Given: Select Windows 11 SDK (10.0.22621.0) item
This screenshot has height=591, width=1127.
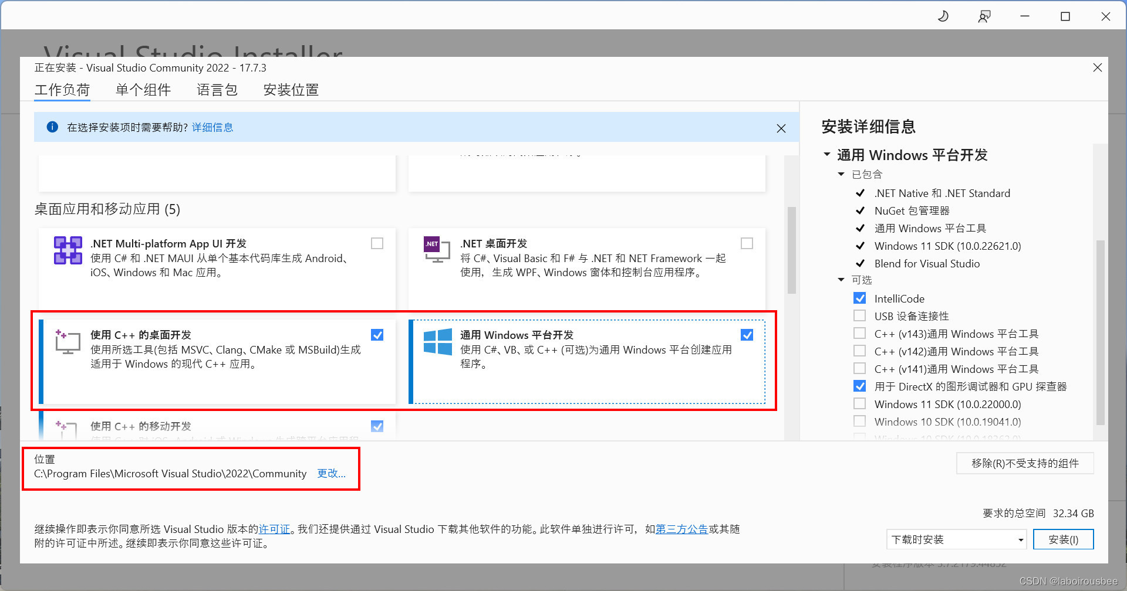Looking at the screenshot, I should tap(947, 246).
